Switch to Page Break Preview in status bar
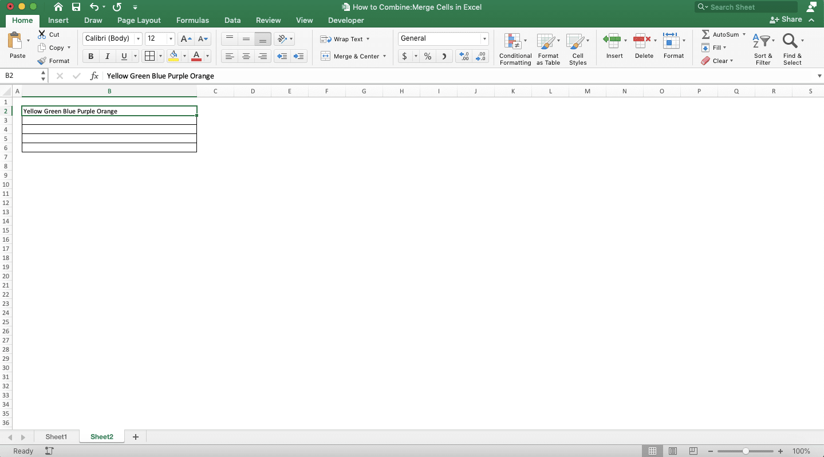Viewport: 824px width, 457px height. tap(693, 451)
